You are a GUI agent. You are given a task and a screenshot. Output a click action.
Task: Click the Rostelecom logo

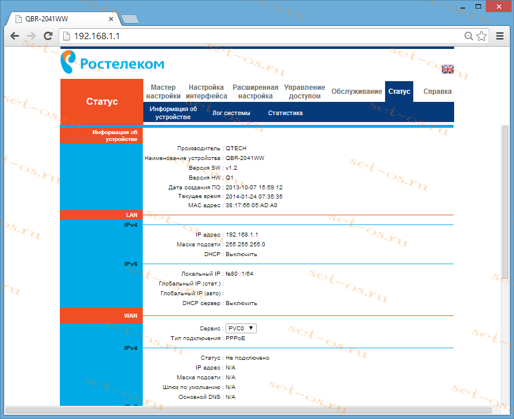113,62
